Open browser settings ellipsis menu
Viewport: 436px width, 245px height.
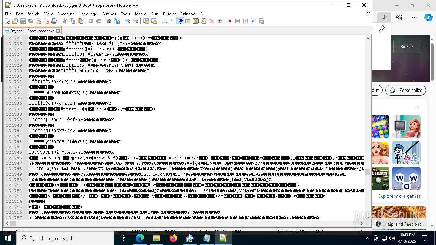click(x=414, y=17)
